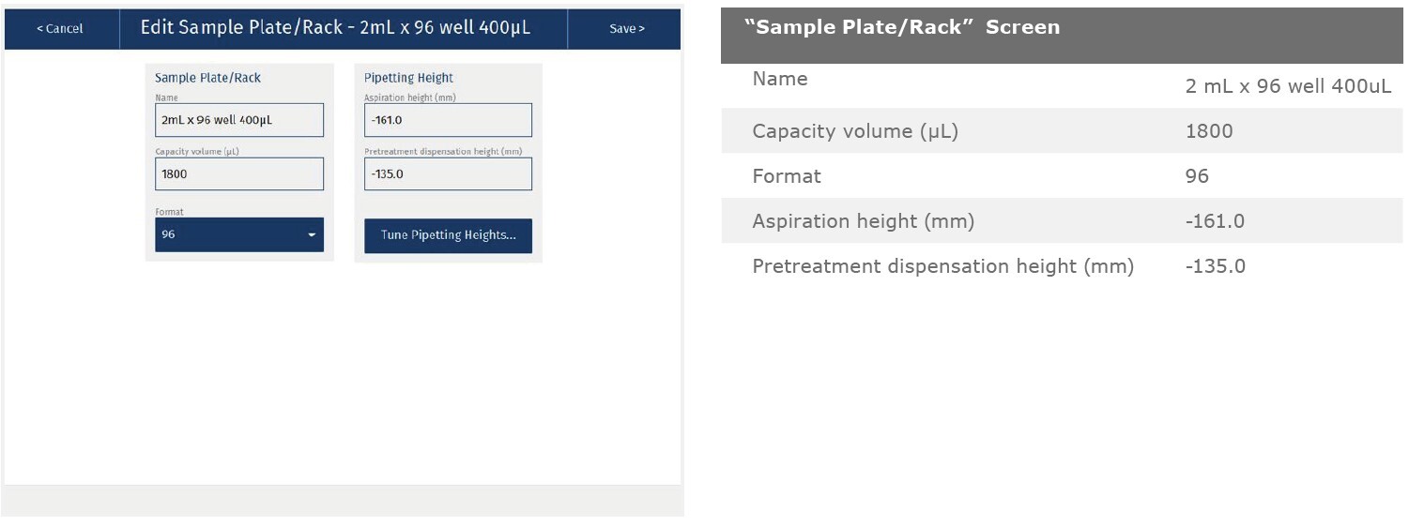Save the sample plate settings
The height and width of the screenshot is (526, 1409).
tap(626, 29)
